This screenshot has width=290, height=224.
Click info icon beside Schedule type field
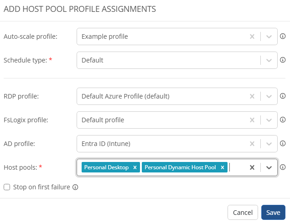coord(283,60)
